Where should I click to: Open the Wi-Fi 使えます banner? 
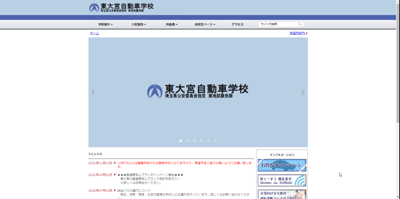pyautogui.click(x=282, y=181)
